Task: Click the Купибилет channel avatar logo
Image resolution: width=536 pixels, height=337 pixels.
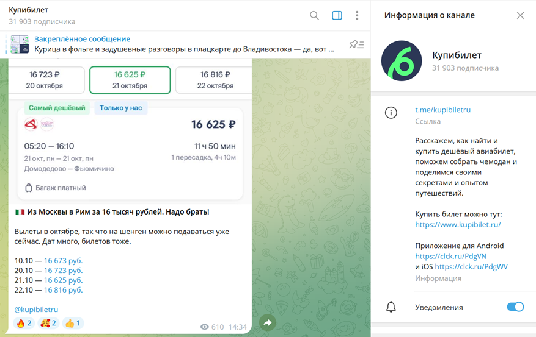Action: (402, 61)
